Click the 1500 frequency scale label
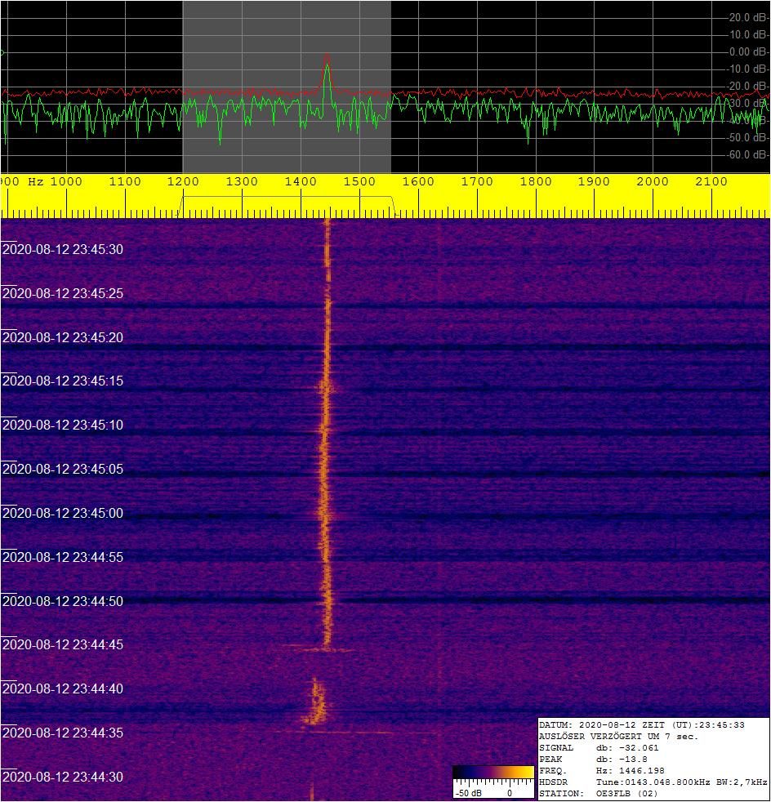Screen dimensions: 771x802 (x=359, y=181)
